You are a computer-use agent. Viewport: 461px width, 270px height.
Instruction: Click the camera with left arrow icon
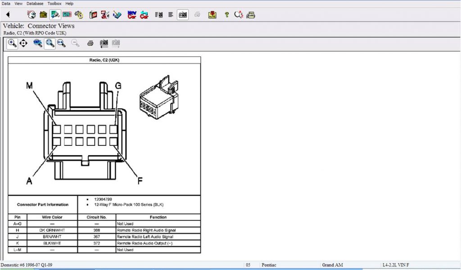pyautogui.click(x=104, y=43)
